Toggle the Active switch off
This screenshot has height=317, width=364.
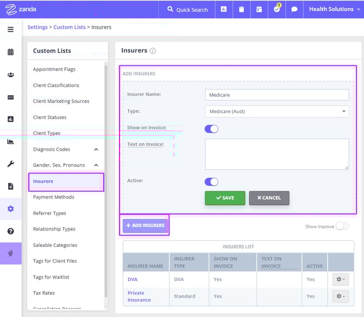click(211, 182)
